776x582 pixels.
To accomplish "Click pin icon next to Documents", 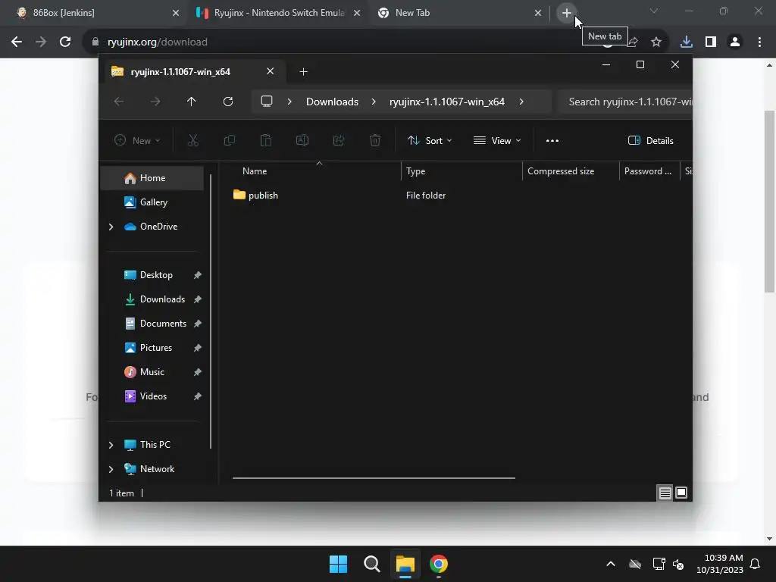I will tap(198, 324).
